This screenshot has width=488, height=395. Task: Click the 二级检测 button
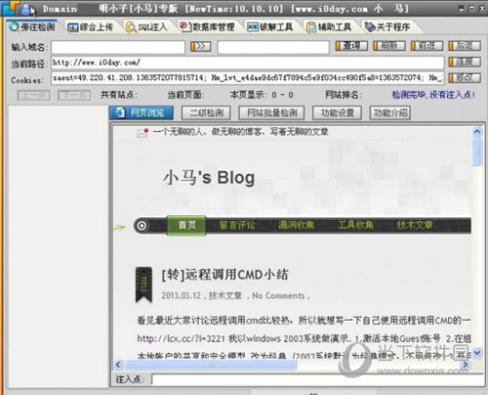pos(206,113)
